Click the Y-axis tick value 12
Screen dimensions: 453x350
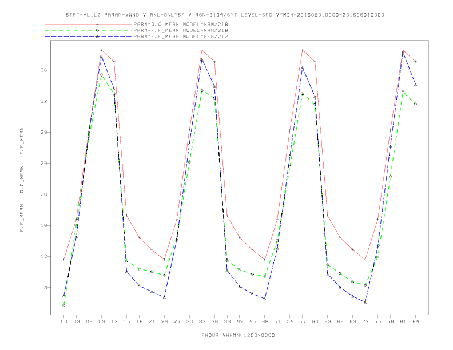point(43,256)
